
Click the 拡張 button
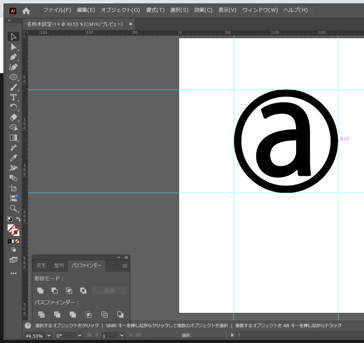pyautogui.click(x=109, y=291)
